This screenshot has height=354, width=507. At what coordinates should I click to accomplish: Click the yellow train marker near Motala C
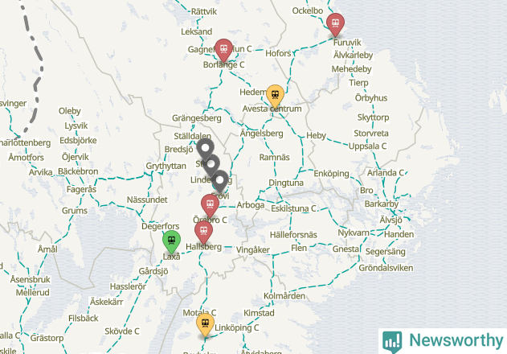[205, 324]
